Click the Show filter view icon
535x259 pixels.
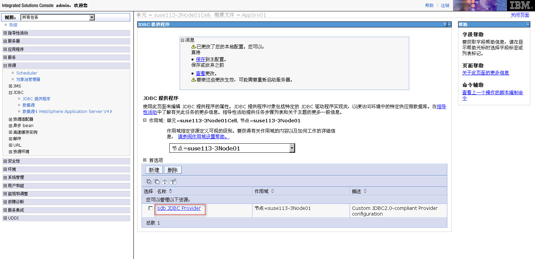[x=165, y=181]
